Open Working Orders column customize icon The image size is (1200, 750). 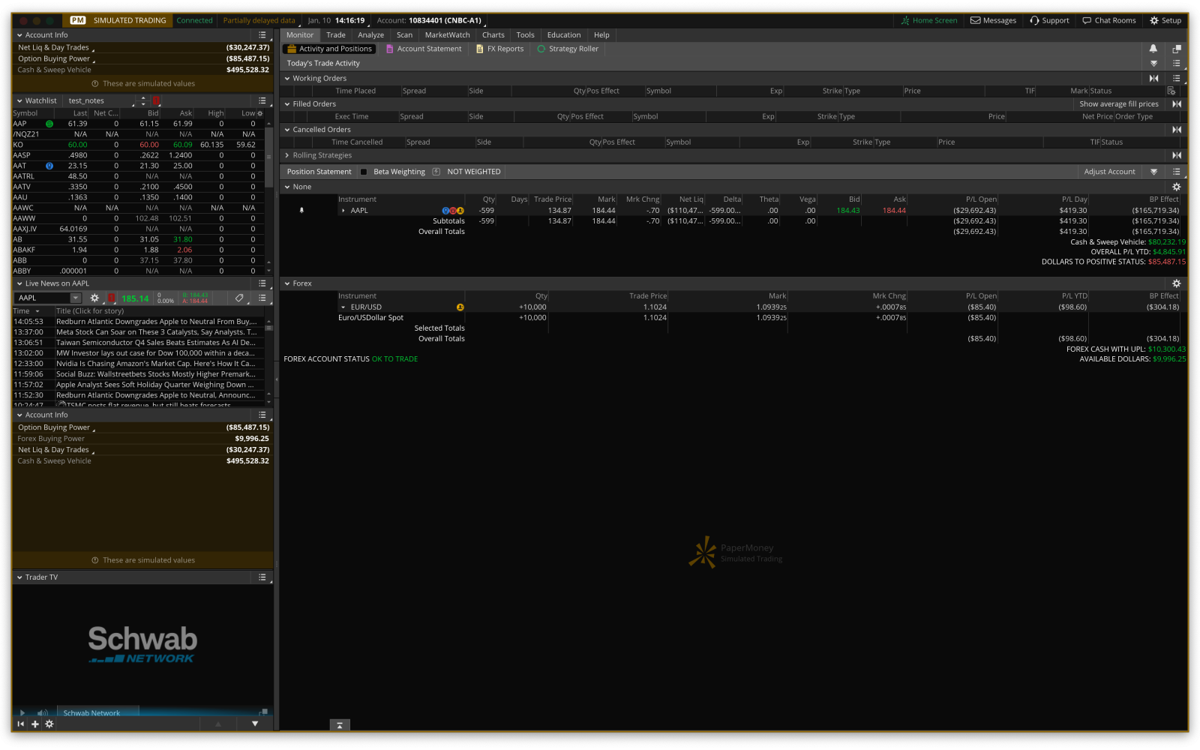[1171, 91]
